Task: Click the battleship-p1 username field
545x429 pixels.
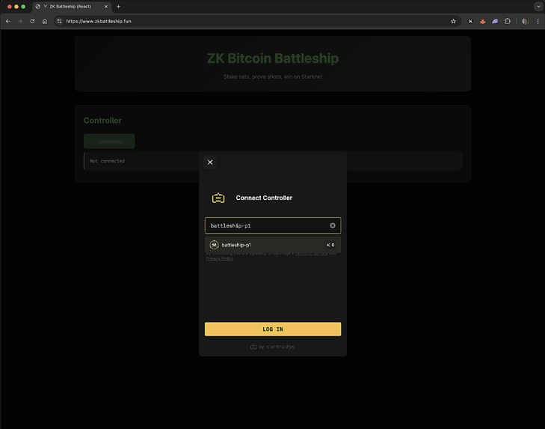Action: pyautogui.click(x=273, y=225)
